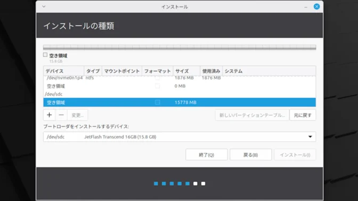This screenshot has height=201, width=358.
Task: Click the disk partition usage bar
Action: coord(180,47)
